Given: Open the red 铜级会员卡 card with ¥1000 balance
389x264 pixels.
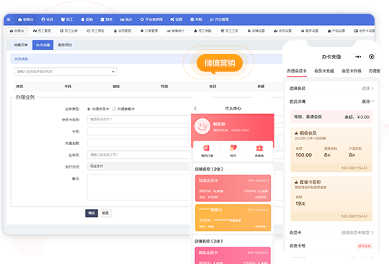Looking at the screenshot, I should coord(233,188).
